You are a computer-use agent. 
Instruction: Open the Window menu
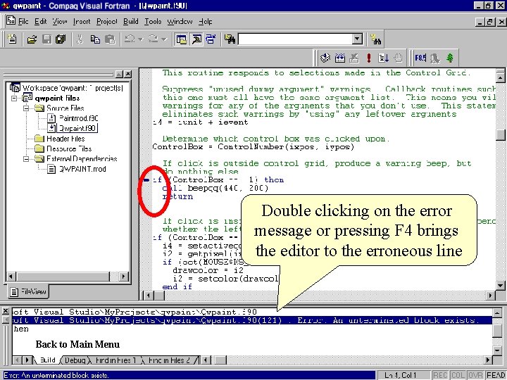pyautogui.click(x=180, y=21)
